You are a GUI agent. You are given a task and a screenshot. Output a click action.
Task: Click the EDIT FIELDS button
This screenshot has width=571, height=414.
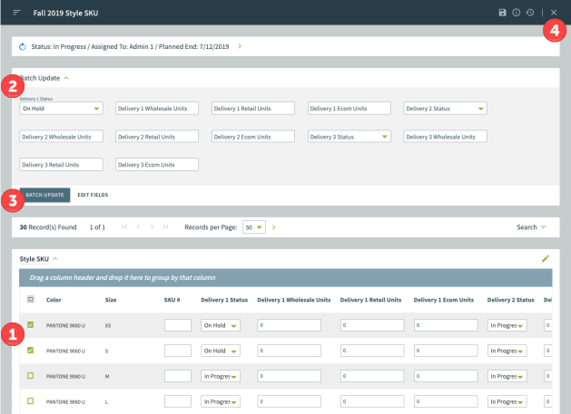click(x=93, y=195)
